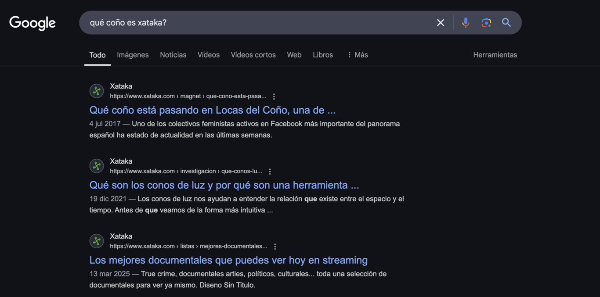
Task: Clear the search box with the X icon
Action: click(x=441, y=23)
